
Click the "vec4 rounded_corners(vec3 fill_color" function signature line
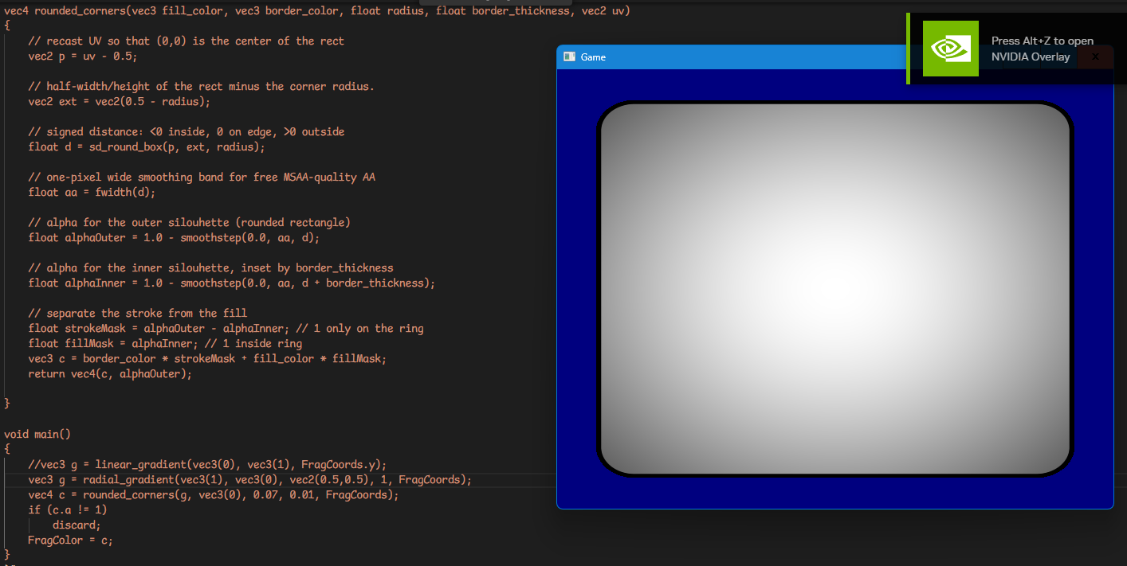point(317,10)
